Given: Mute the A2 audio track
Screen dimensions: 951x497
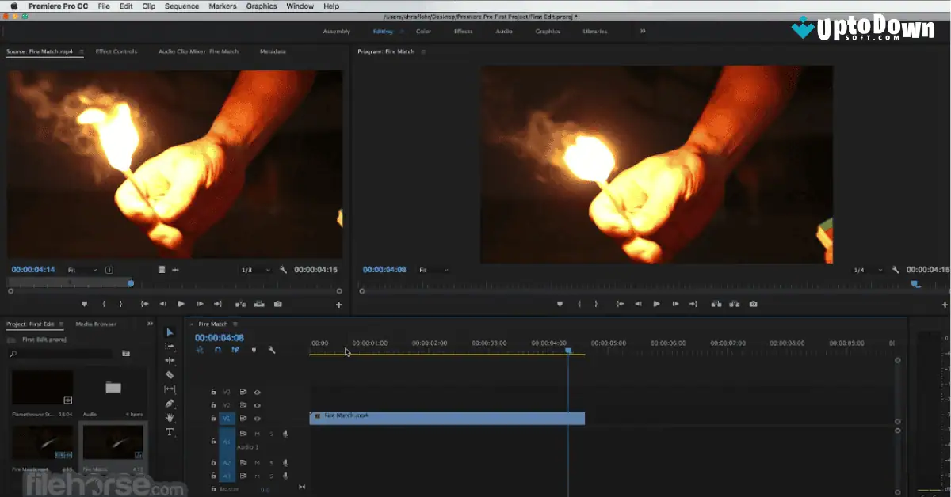Looking at the screenshot, I should pyautogui.click(x=258, y=462).
